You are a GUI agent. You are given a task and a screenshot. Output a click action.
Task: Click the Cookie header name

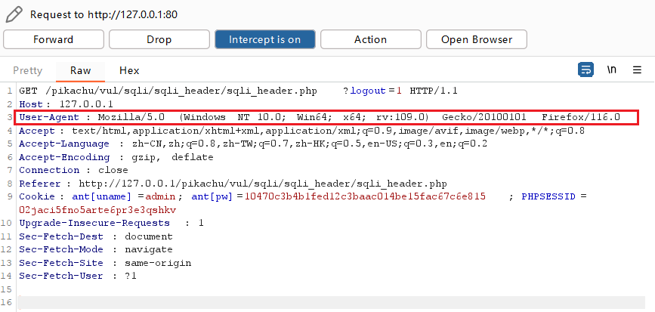37,196
